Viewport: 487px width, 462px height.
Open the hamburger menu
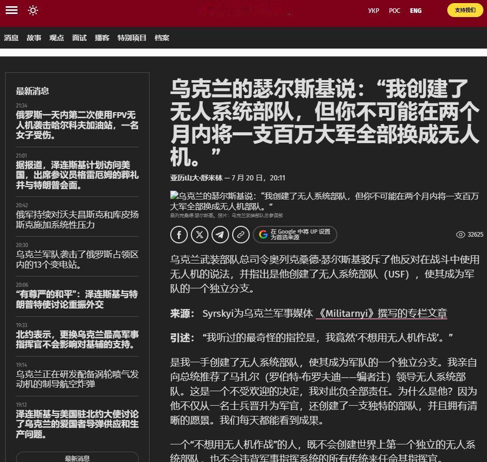click(x=11, y=10)
